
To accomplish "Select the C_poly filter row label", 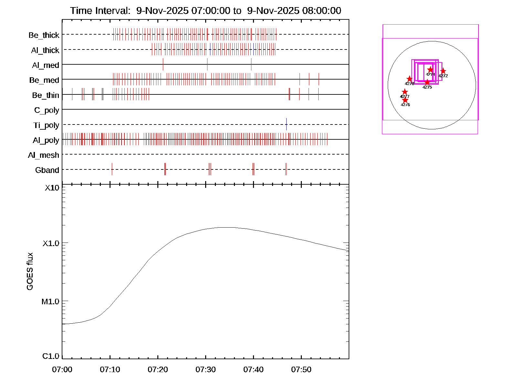I will (x=47, y=110).
